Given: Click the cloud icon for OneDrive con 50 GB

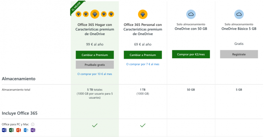Looking at the screenshot, I should (191, 14).
